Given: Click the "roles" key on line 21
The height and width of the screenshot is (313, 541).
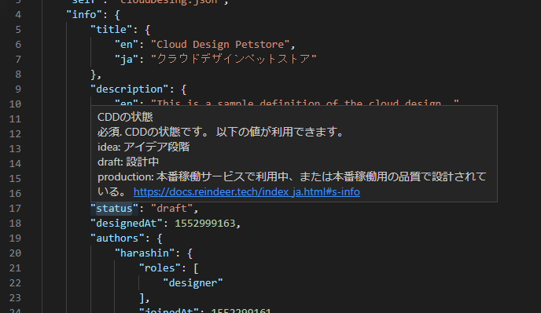Looking at the screenshot, I should (160, 268).
